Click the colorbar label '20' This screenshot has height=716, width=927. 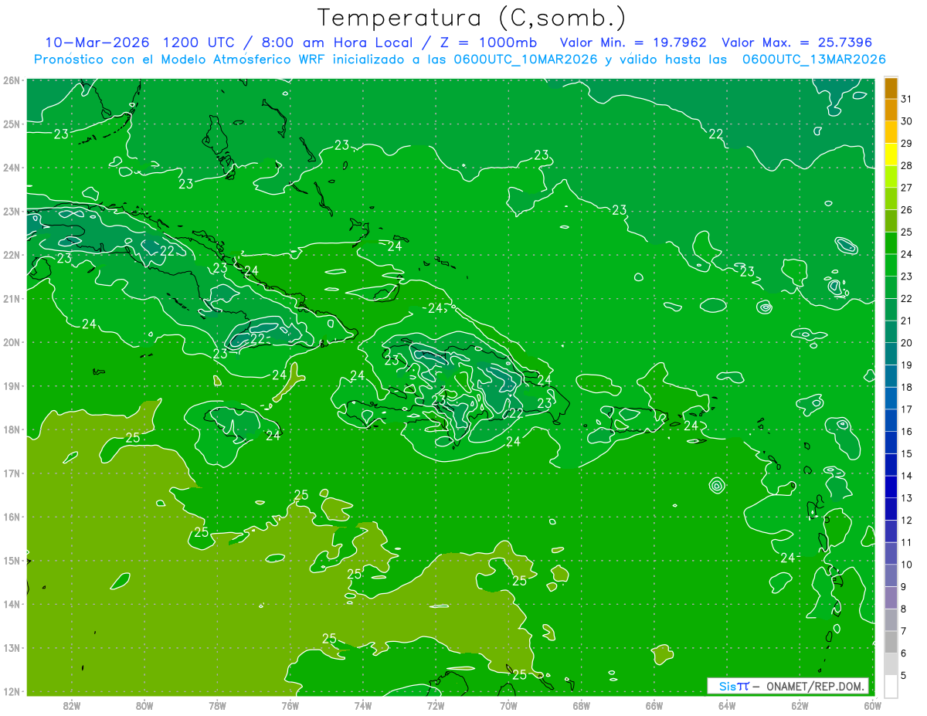[x=906, y=343]
